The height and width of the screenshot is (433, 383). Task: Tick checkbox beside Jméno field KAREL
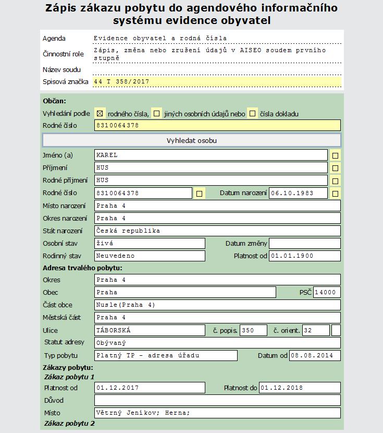point(335,155)
